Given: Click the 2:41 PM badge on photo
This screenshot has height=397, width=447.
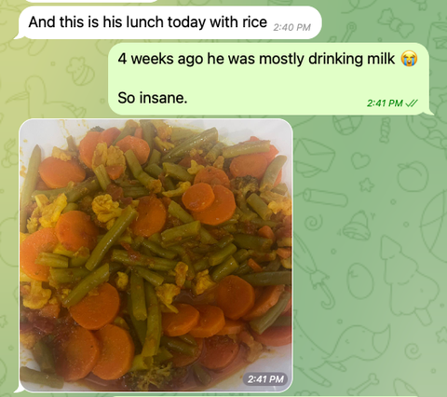Looking at the screenshot, I should 266,379.
